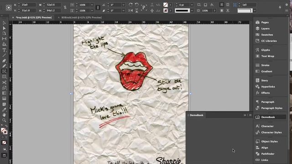Click the Y position field 31p1.8
The height and width of the screenshot is (164, 292).
coord(28,10)
